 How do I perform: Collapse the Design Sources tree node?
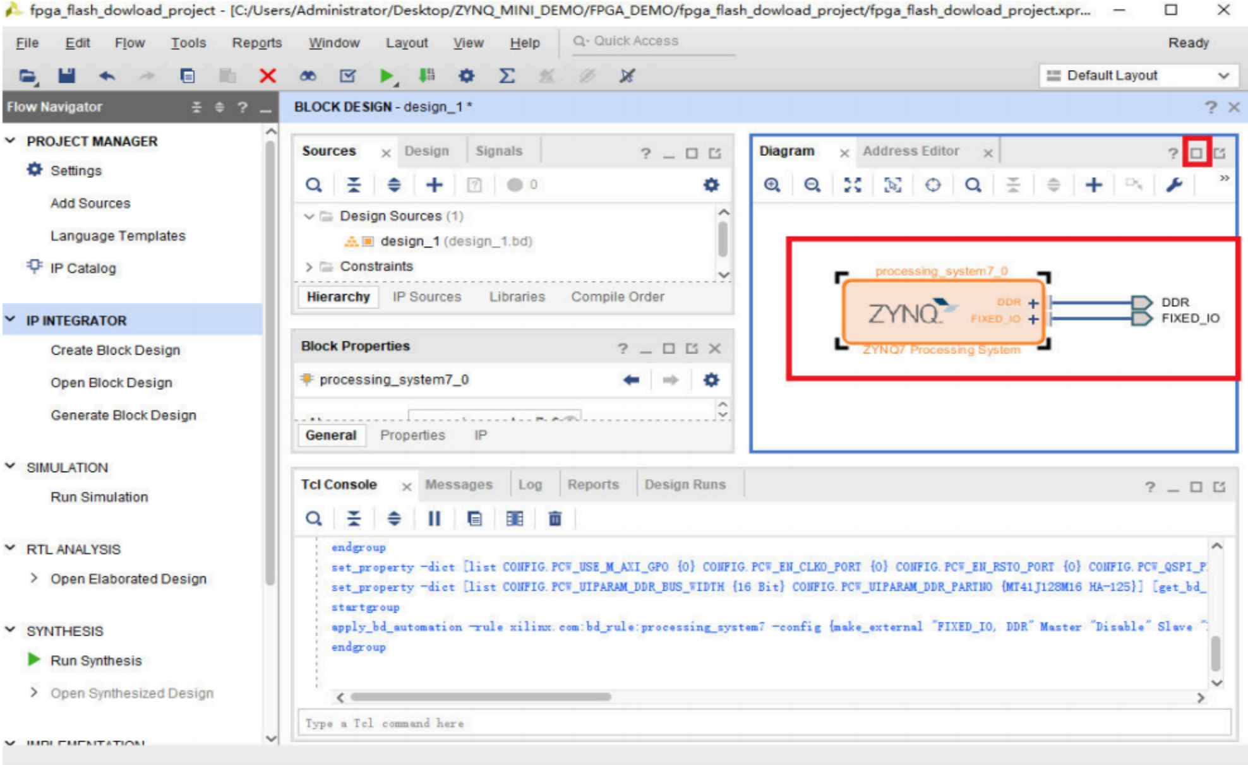pyautogui.click(x=309, y=216)
